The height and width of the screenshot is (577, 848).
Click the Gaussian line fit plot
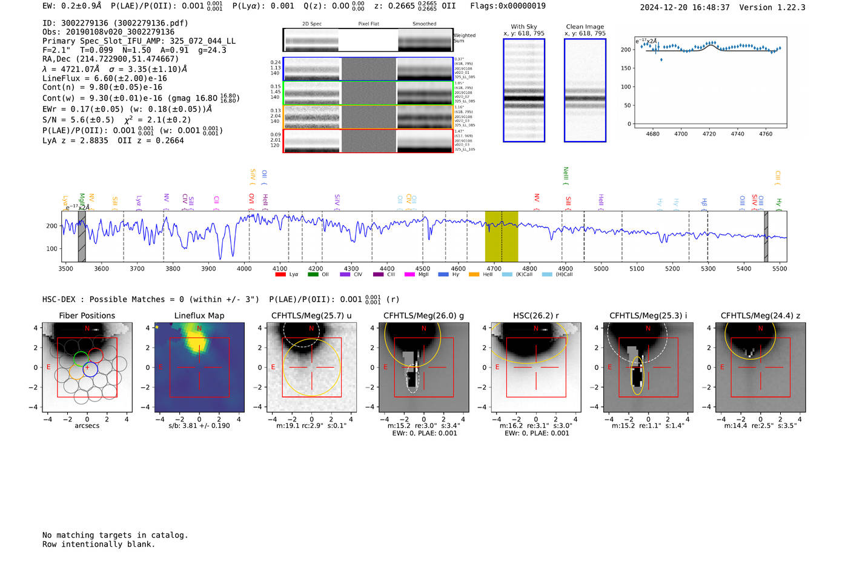tap(711, 82)
